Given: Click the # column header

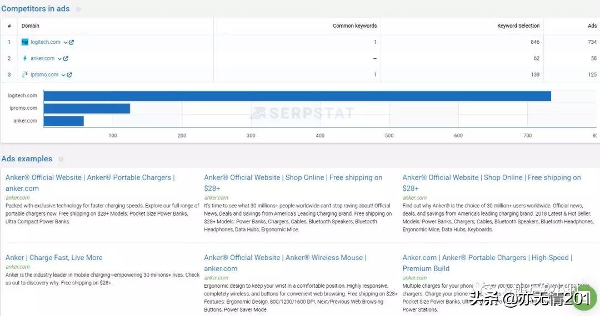Looking at the screenshot, I should tap(9, 26).
